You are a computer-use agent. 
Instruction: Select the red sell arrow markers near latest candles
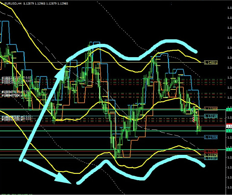point(194,120)
